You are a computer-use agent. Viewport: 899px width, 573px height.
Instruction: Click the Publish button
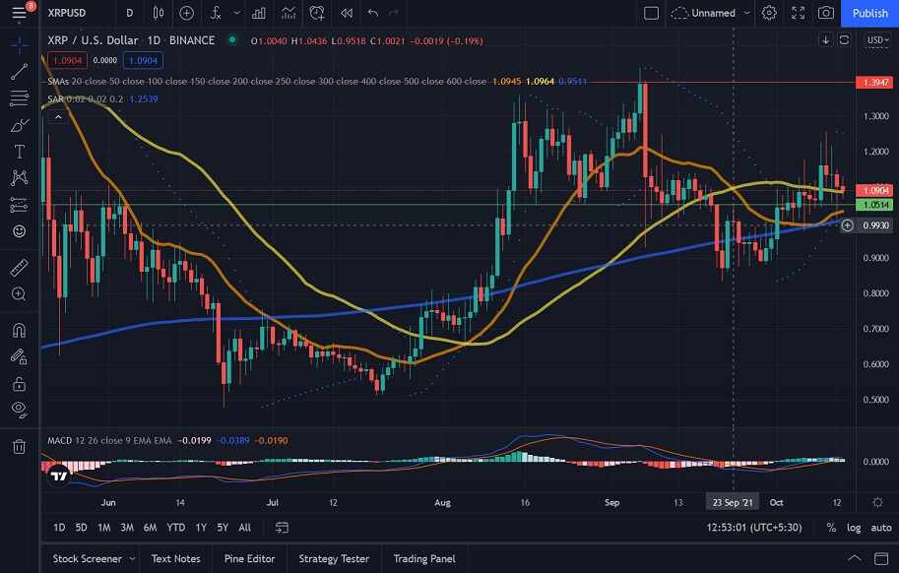click(869, 13)
